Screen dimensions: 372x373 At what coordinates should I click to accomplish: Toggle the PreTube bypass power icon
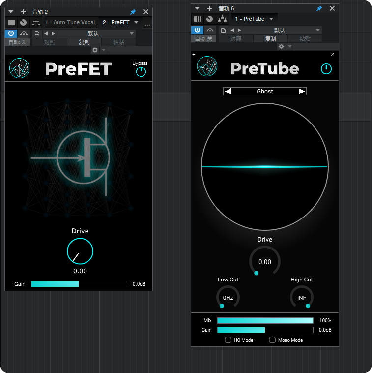coord(326,69)
